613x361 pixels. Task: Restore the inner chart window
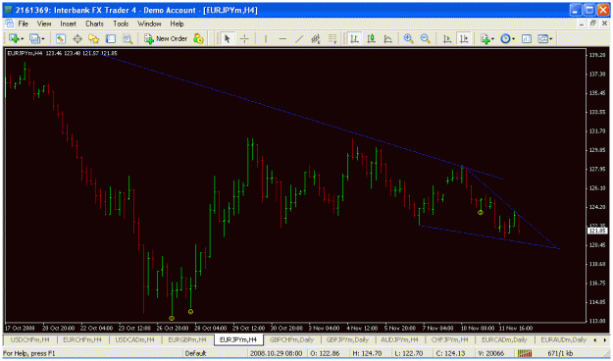pos(593,24)
